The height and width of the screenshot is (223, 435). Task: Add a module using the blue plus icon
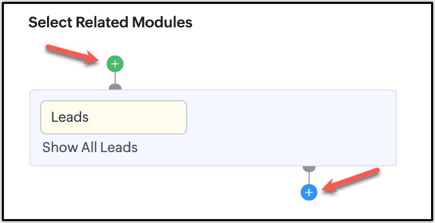pos(309,193)
